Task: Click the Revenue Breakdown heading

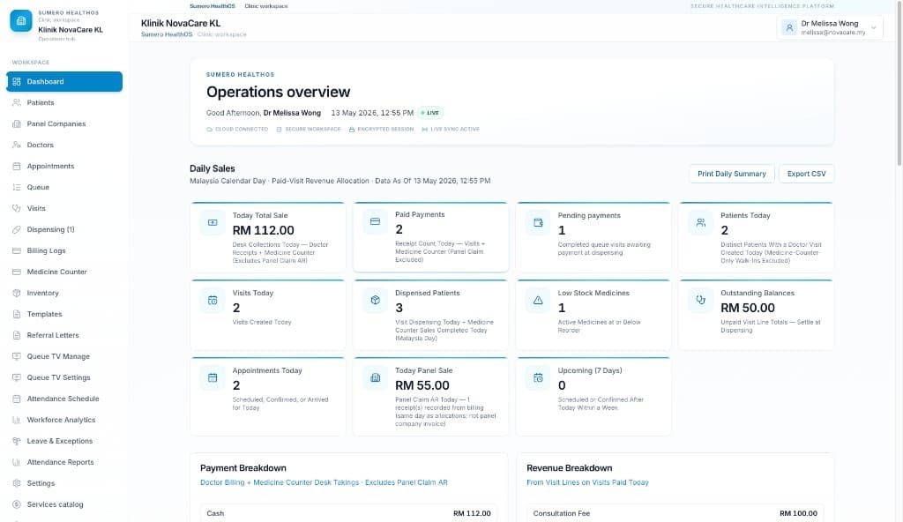Action: tap(569, 468)
